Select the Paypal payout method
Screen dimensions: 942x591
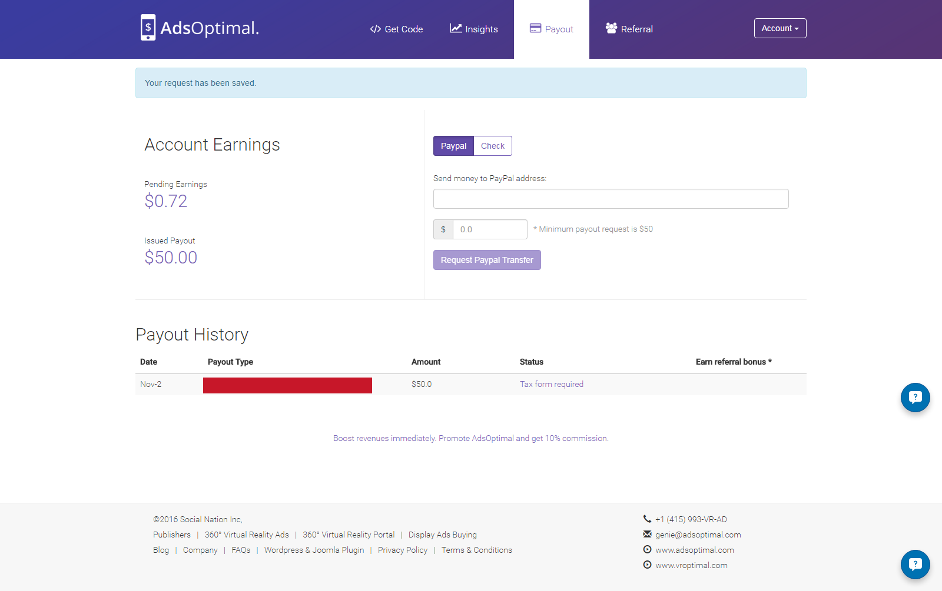tap(453, 146)
